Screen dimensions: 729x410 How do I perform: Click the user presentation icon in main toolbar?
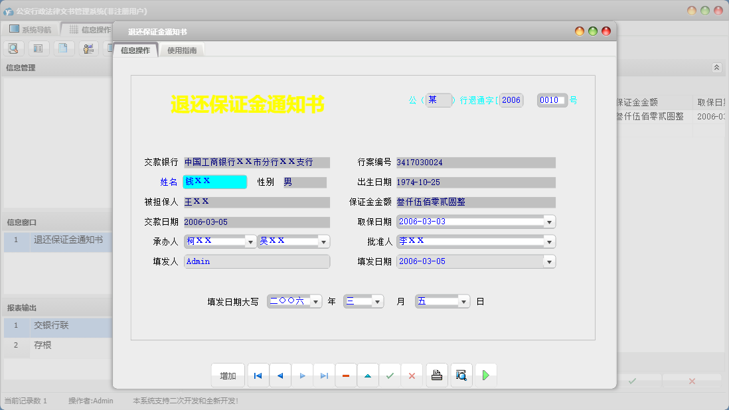88,48
